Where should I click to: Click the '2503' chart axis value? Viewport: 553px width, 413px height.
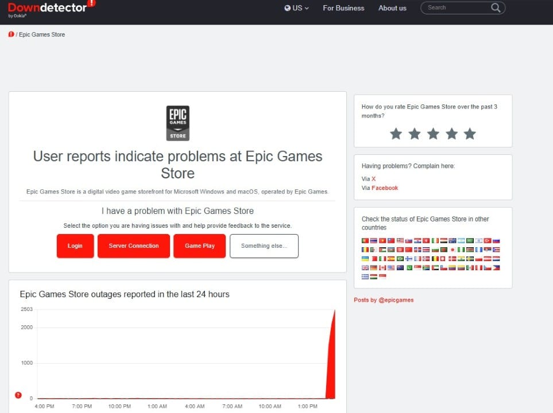click(27, 309)
